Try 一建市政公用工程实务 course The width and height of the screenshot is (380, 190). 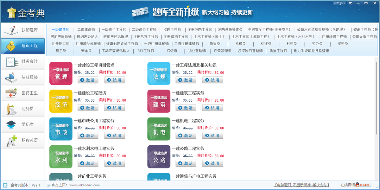coord(115,136)
